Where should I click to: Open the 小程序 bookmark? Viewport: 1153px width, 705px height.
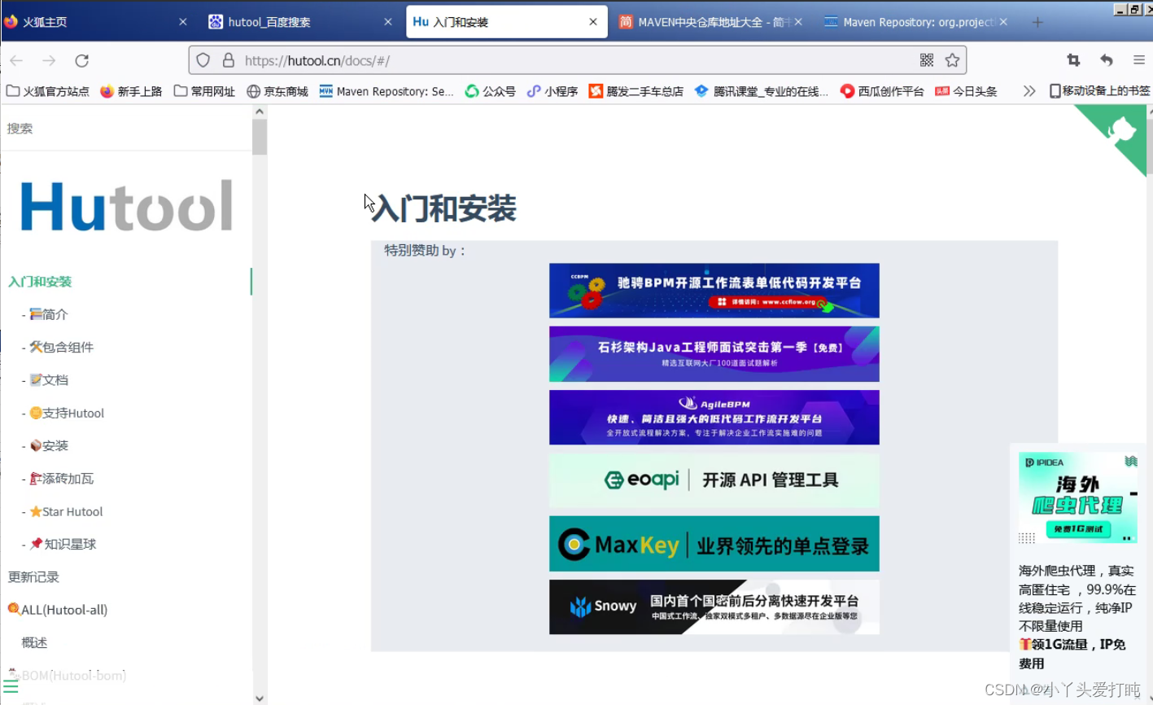552,91
